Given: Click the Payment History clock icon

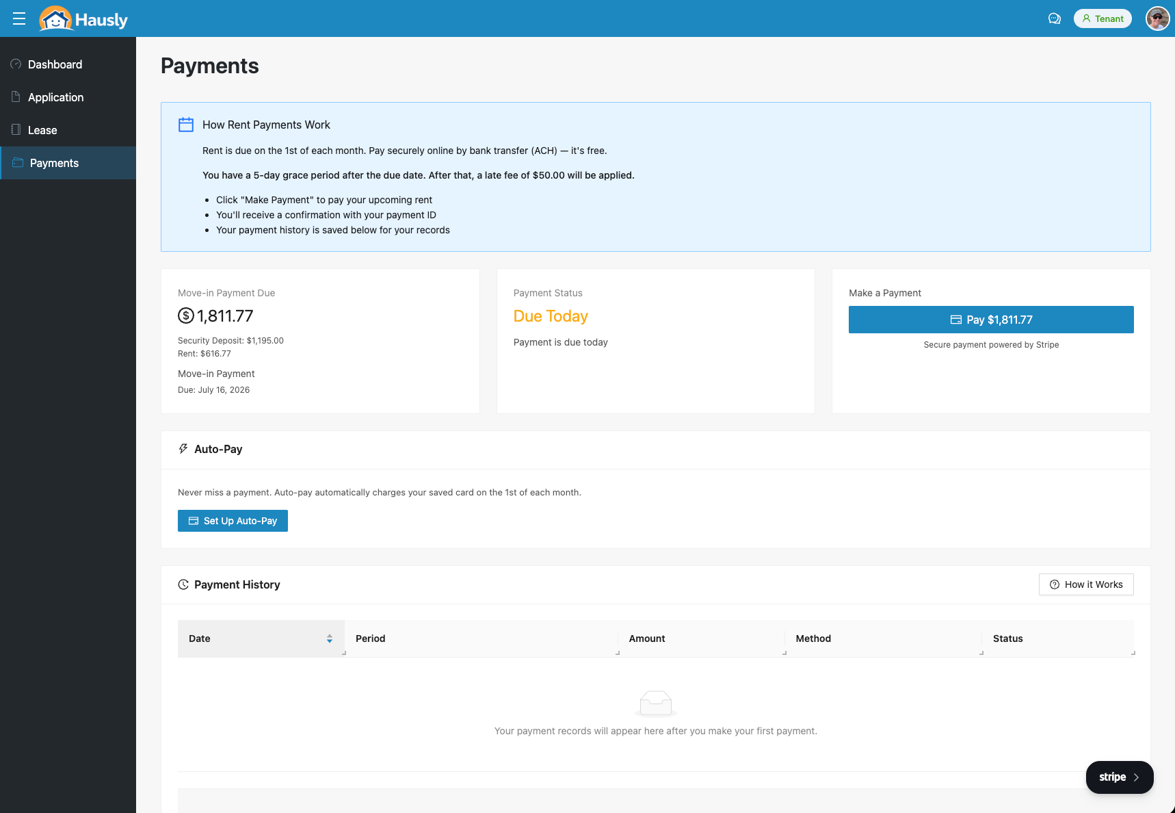Looking at the screenshot, I should coord(183,584).
